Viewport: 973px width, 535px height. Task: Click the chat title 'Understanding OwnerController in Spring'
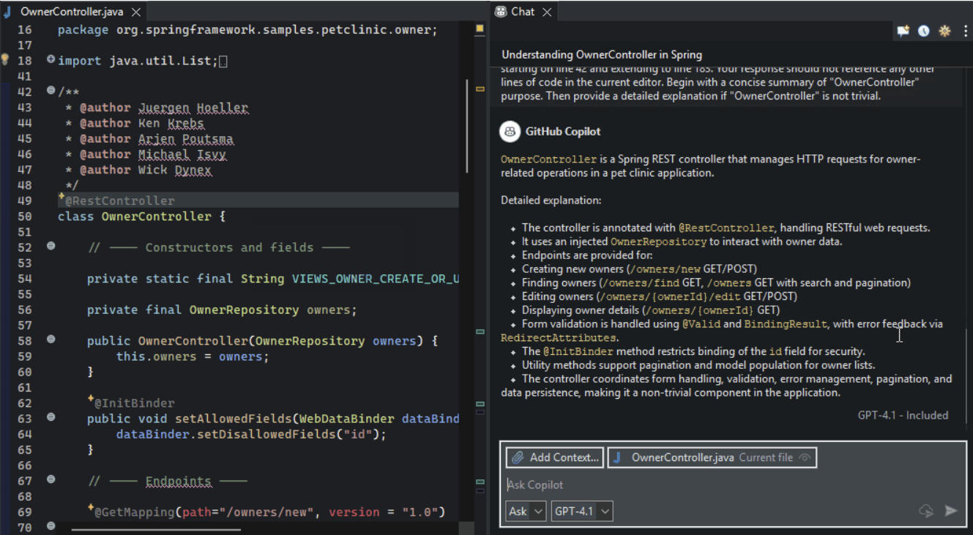point(602,55)
